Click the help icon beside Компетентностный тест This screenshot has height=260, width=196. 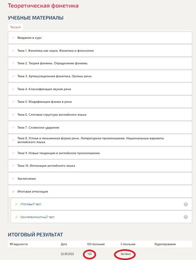point(186,217)
